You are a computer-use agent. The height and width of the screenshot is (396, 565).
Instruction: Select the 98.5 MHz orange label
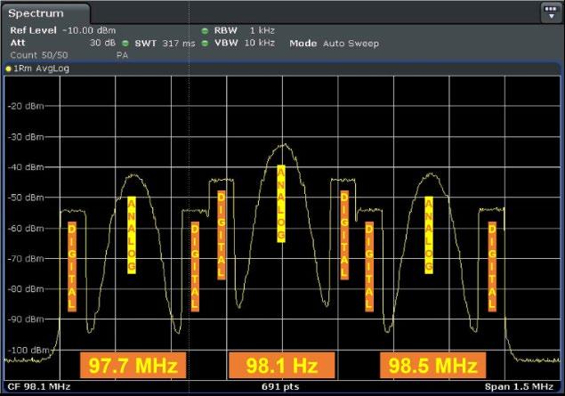point(432,365)
